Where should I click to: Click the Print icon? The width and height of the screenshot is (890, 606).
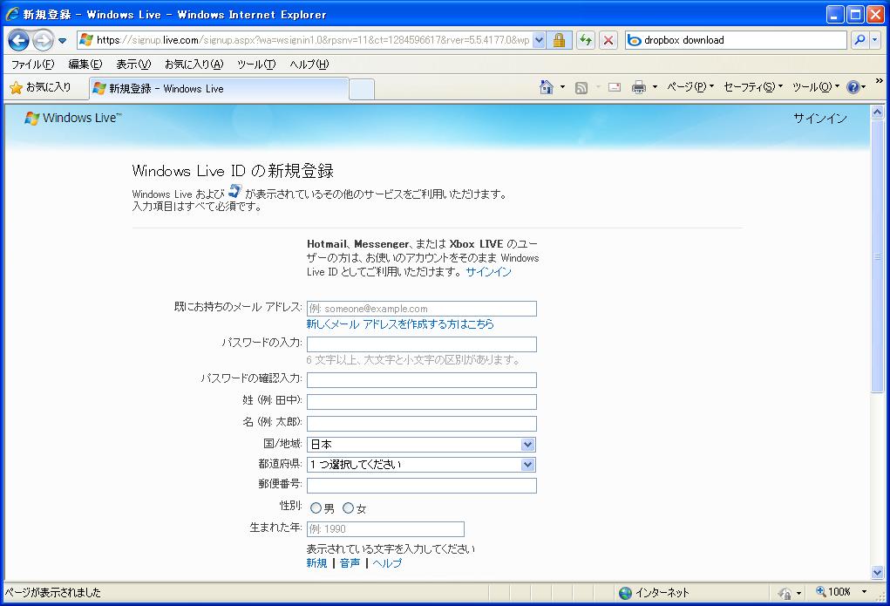click(639, 87)
